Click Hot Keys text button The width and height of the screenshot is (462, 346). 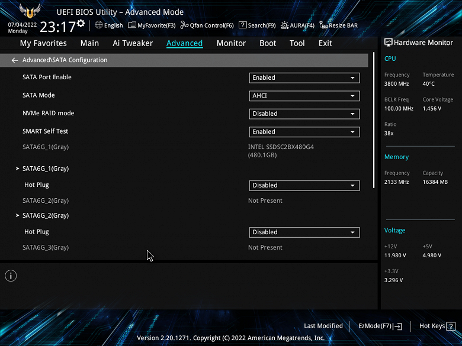(x=432, y=326)
